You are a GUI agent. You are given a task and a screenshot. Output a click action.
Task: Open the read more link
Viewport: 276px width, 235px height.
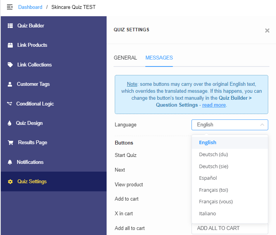pyautogui.click(x=214, y=105)
